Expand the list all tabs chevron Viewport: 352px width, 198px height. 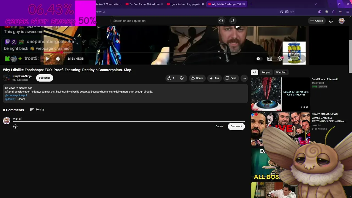(316, 4)
